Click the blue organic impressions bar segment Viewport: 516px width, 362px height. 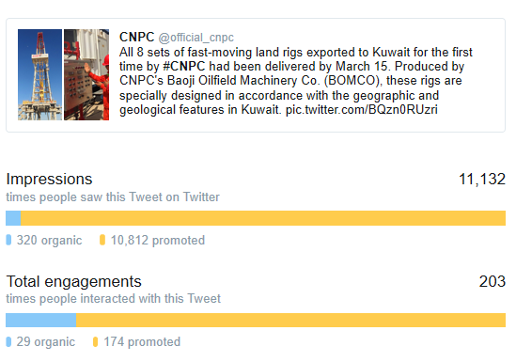(13, 218)
